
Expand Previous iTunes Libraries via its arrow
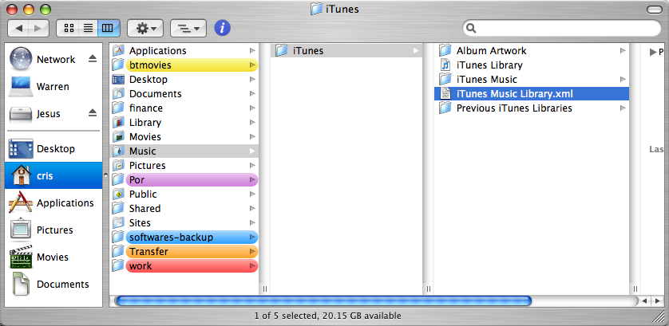click(x=623, y=108)
